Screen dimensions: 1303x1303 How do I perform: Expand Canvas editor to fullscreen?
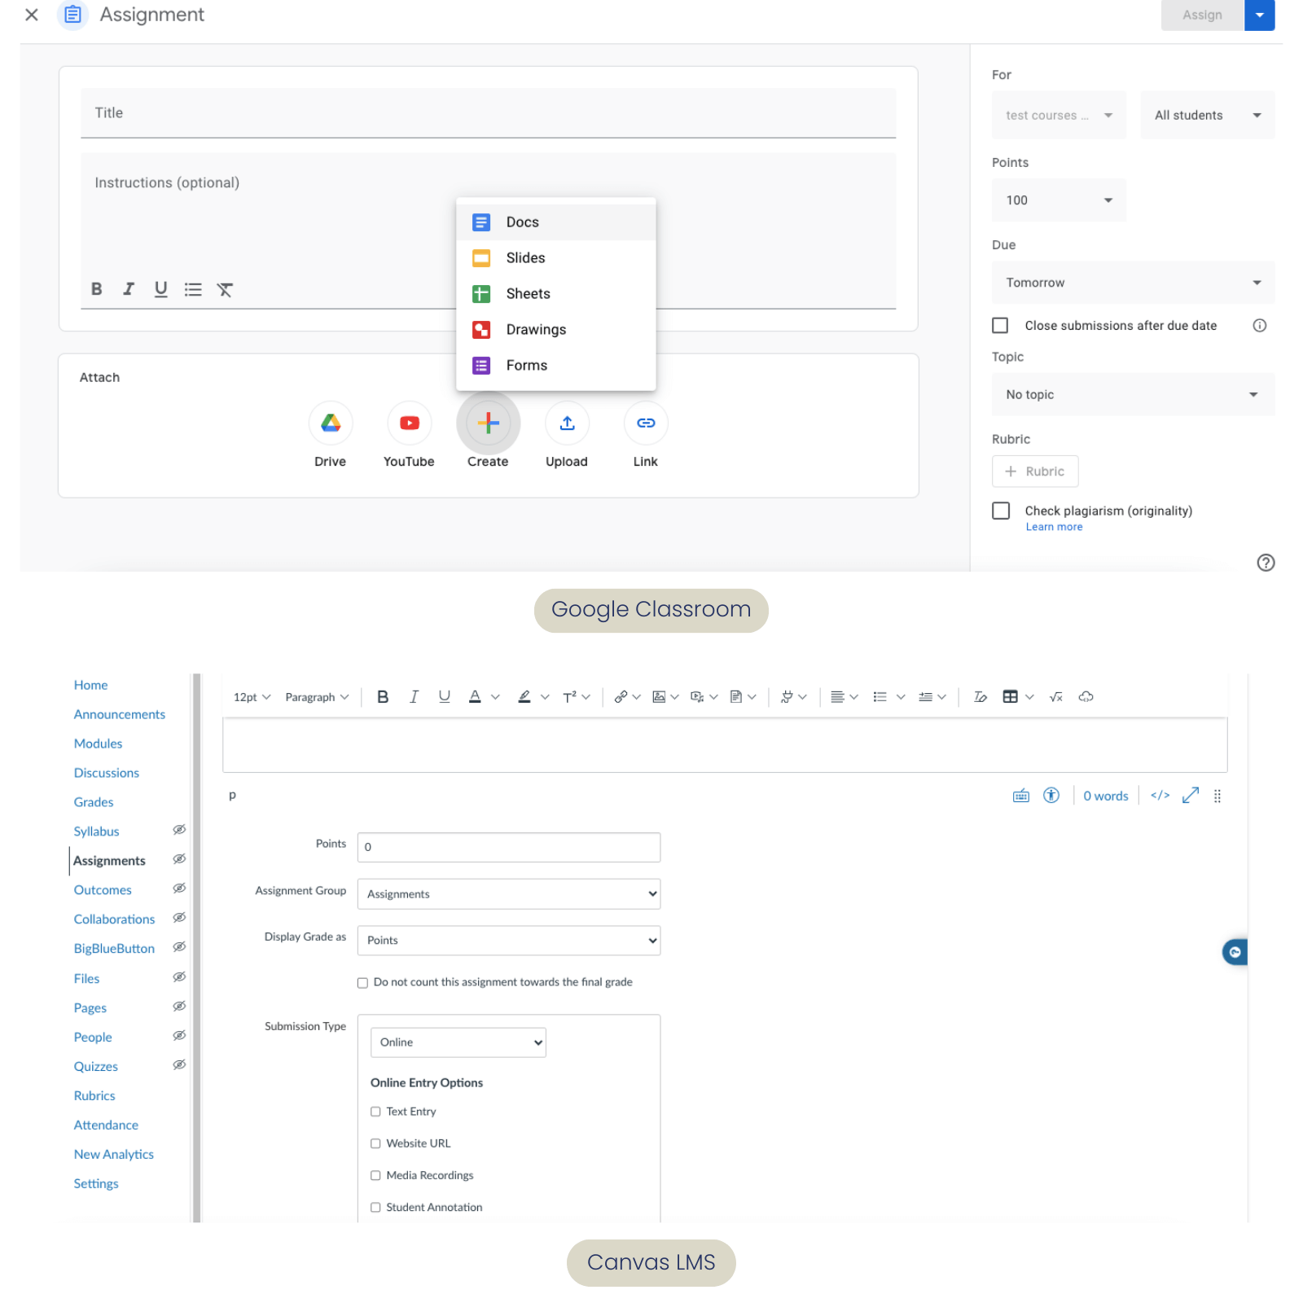point(1191,796)
